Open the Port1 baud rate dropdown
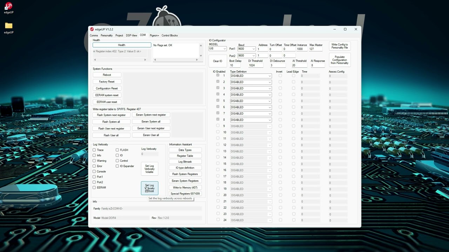The image size is (449, 252). [x=246, y=49]
